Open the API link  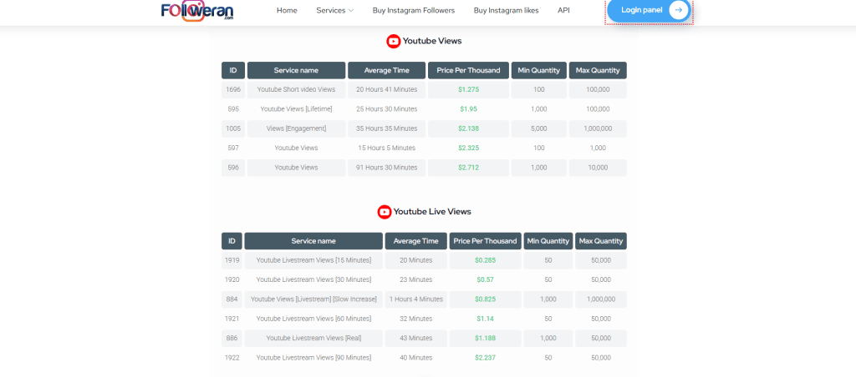(563, 10)
